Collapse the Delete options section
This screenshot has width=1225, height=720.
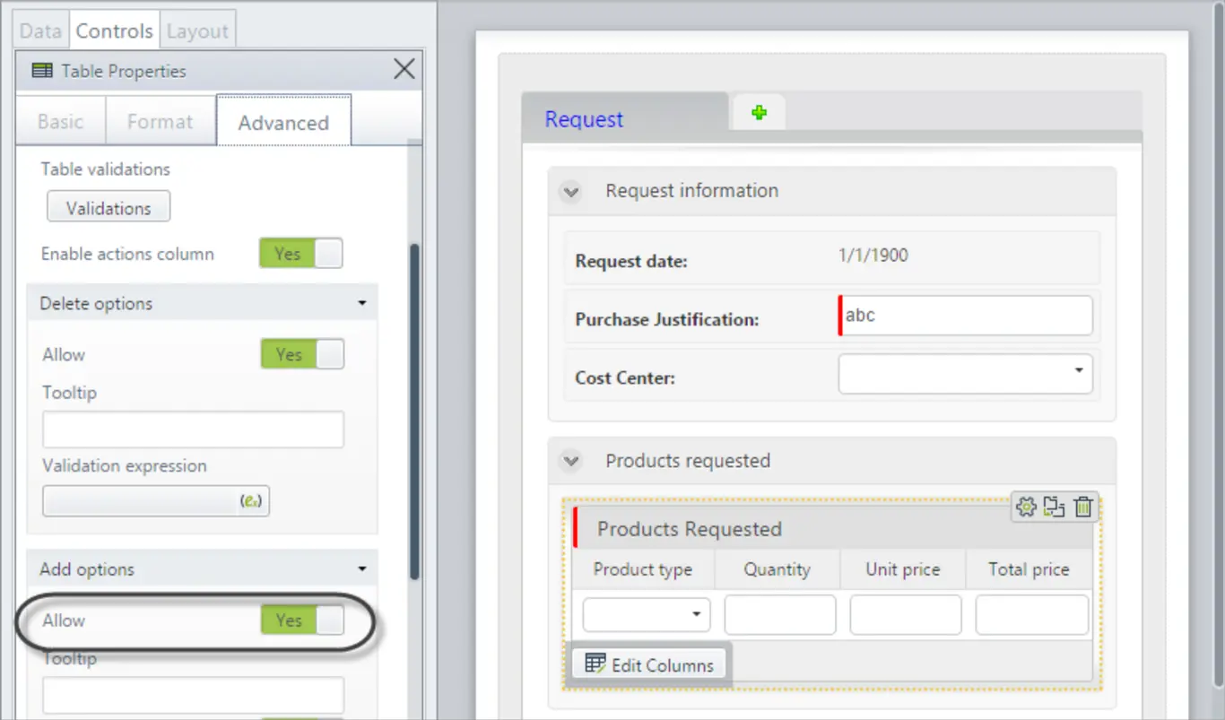coord(362,304)
